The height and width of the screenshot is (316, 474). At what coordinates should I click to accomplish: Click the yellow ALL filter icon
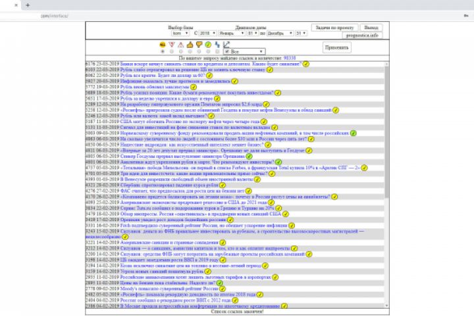(x=163, y=45)
